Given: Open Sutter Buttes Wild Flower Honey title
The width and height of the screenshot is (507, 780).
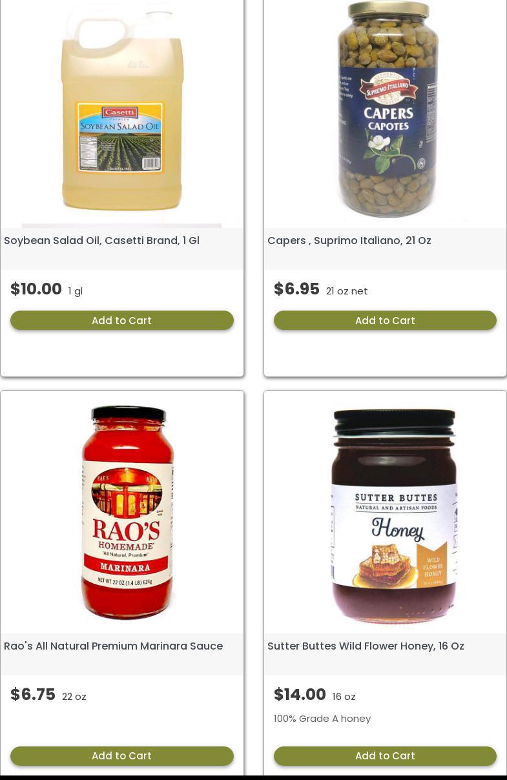Looking at the screenshot, I should [366, 646].
